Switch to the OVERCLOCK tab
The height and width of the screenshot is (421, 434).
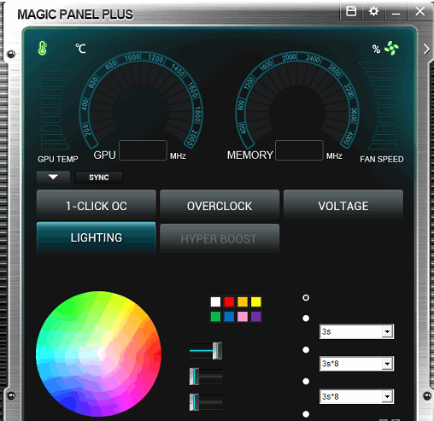coord(220,206)
